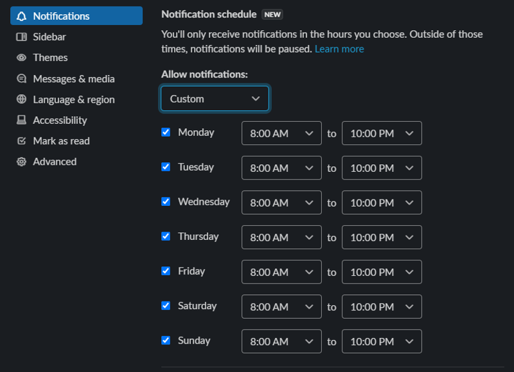Viewport: 514px width, 372px height.
Task: Open the Allow notifications Custom dropdown
Action: click(x=215, y=99)
